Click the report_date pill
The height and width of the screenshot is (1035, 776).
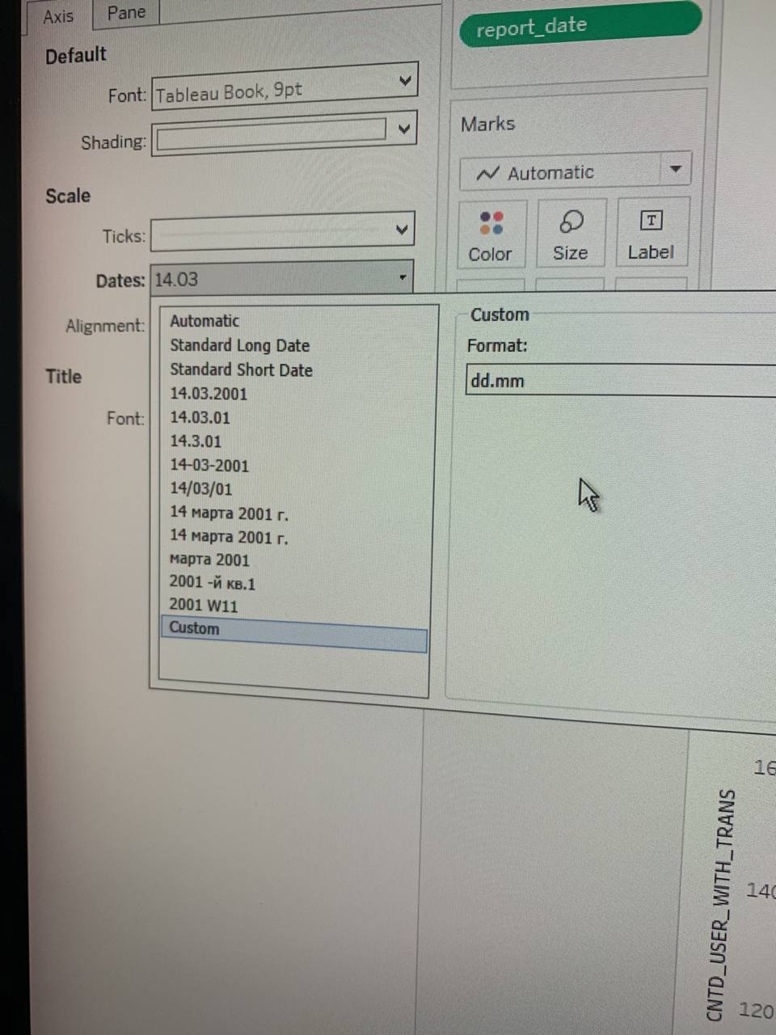coord(580,24)
